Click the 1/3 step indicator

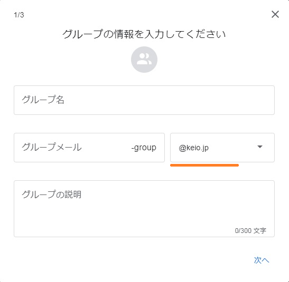click(x=19, y=15)
